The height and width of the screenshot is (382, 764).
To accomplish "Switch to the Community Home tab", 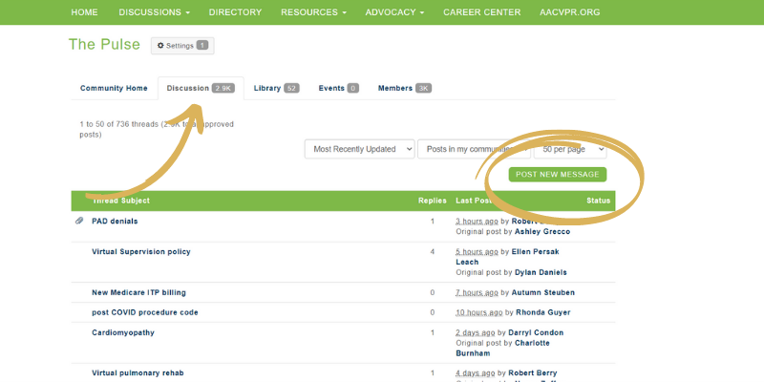I will click(114, 88).
